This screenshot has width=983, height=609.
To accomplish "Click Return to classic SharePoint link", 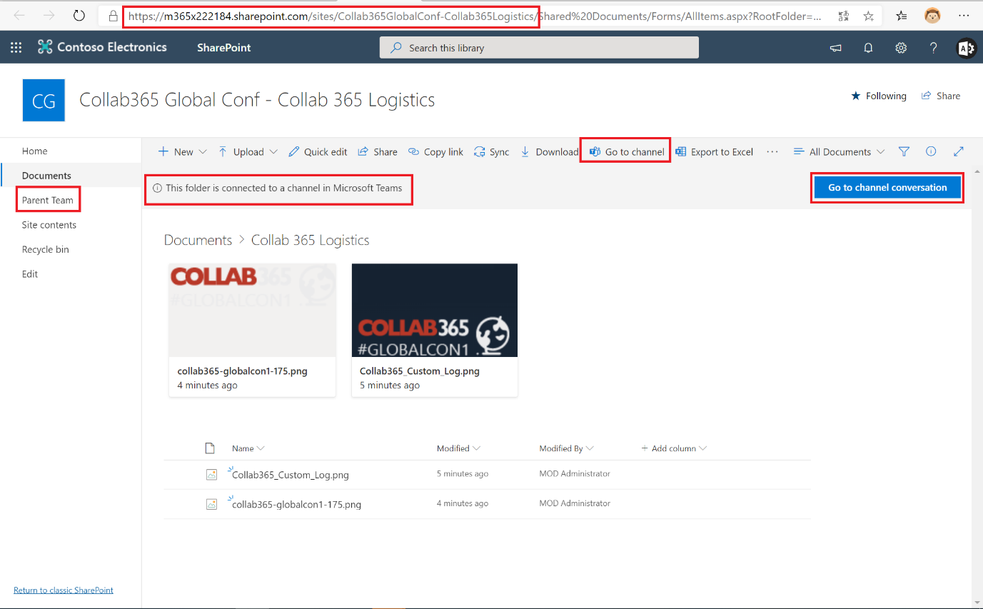I will (64, 590).
